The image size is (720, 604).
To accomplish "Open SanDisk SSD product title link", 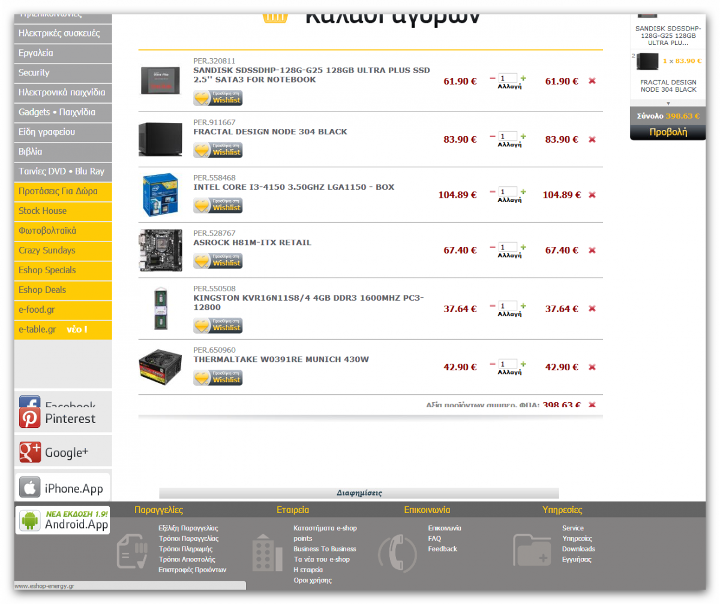I will [311, 75].
